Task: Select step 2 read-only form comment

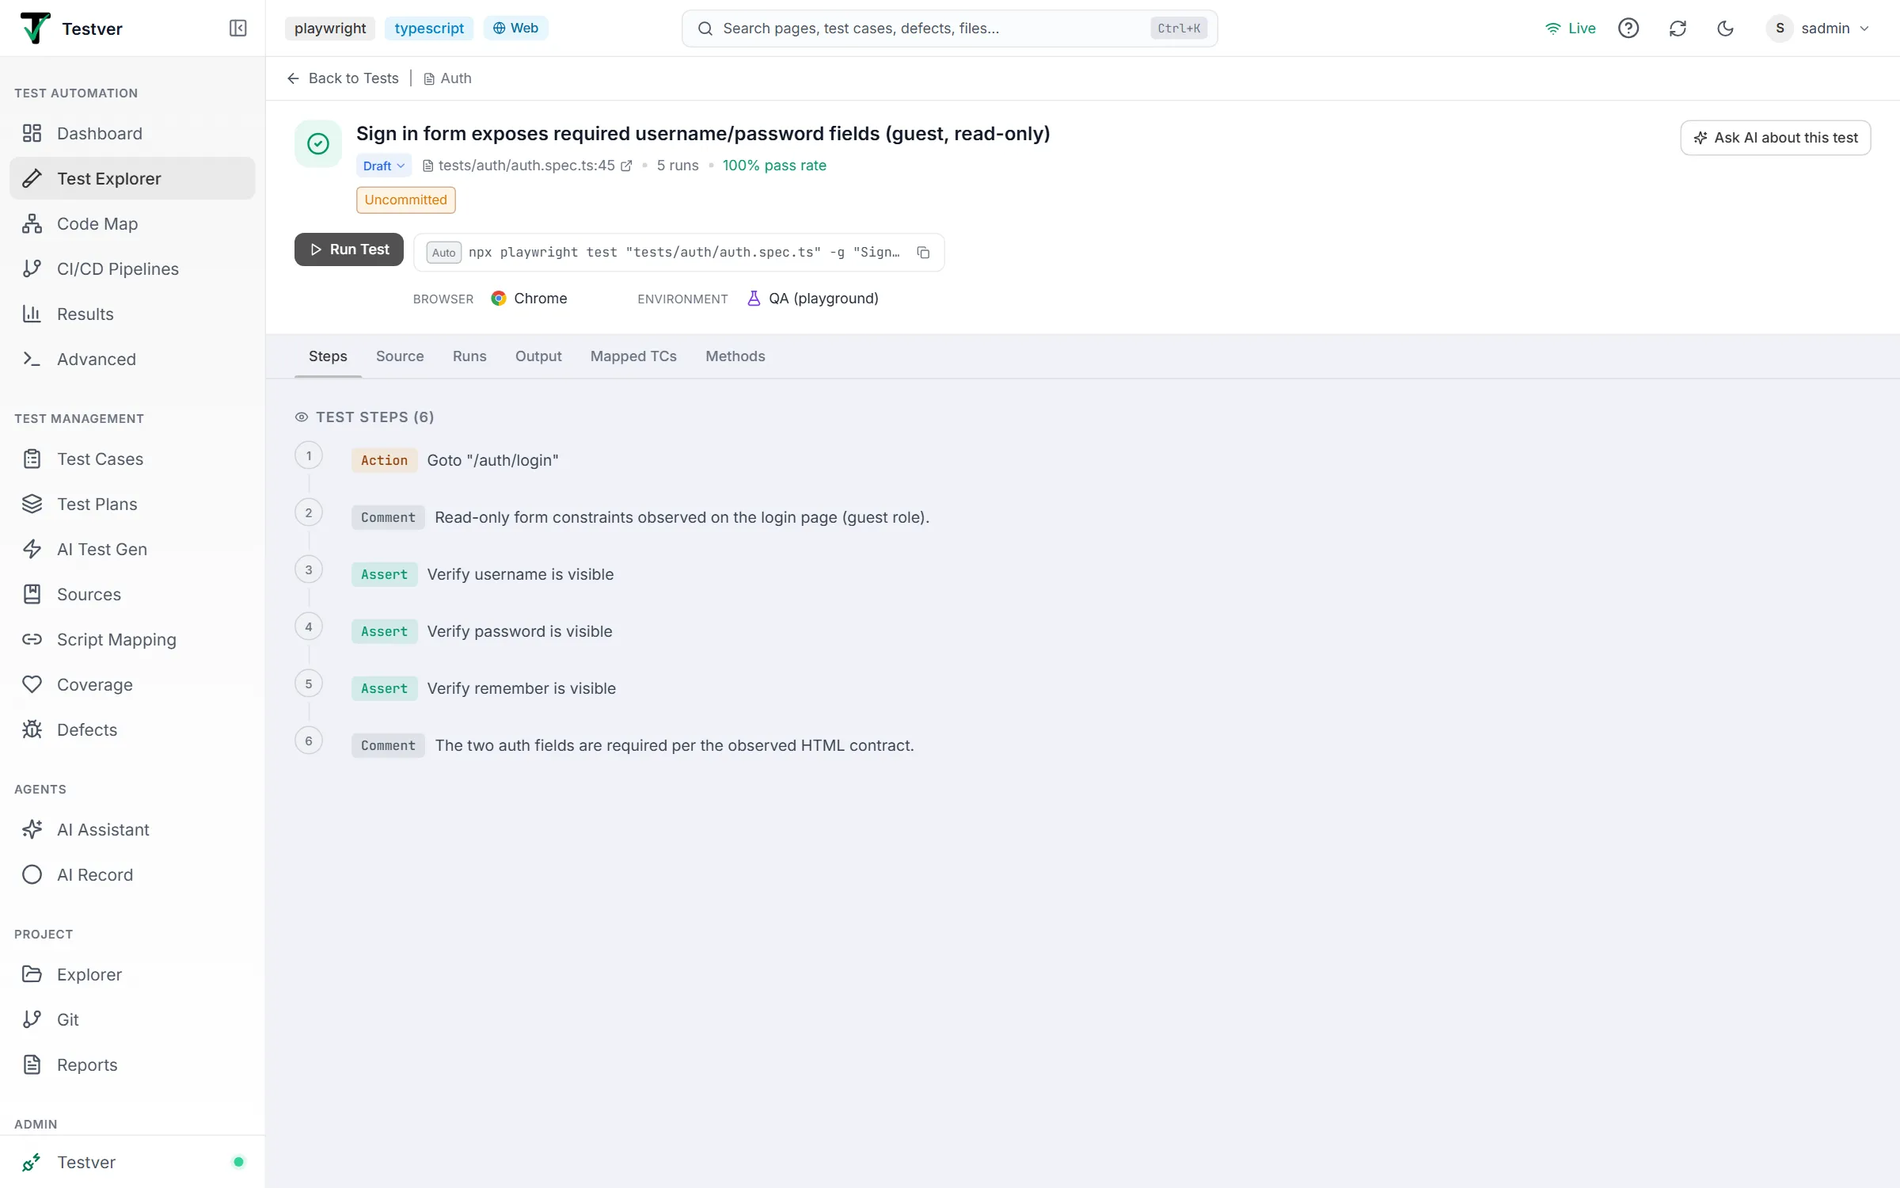Action: tap(682, 517)
